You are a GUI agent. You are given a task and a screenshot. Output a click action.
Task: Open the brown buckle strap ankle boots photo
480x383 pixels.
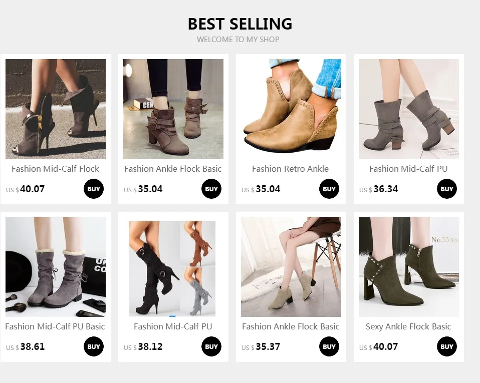[173, 109]
